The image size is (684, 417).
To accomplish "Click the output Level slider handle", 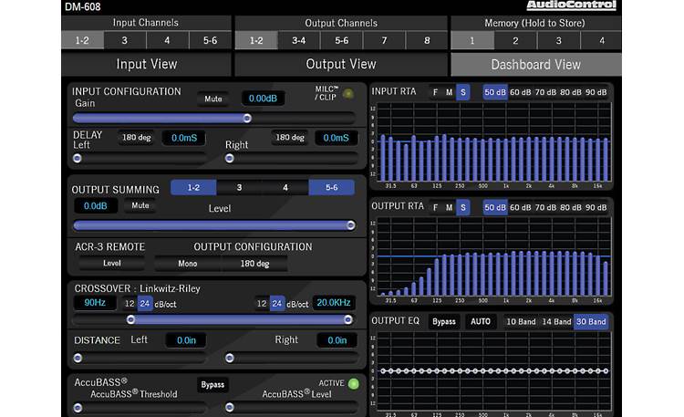I will point(350,224).
